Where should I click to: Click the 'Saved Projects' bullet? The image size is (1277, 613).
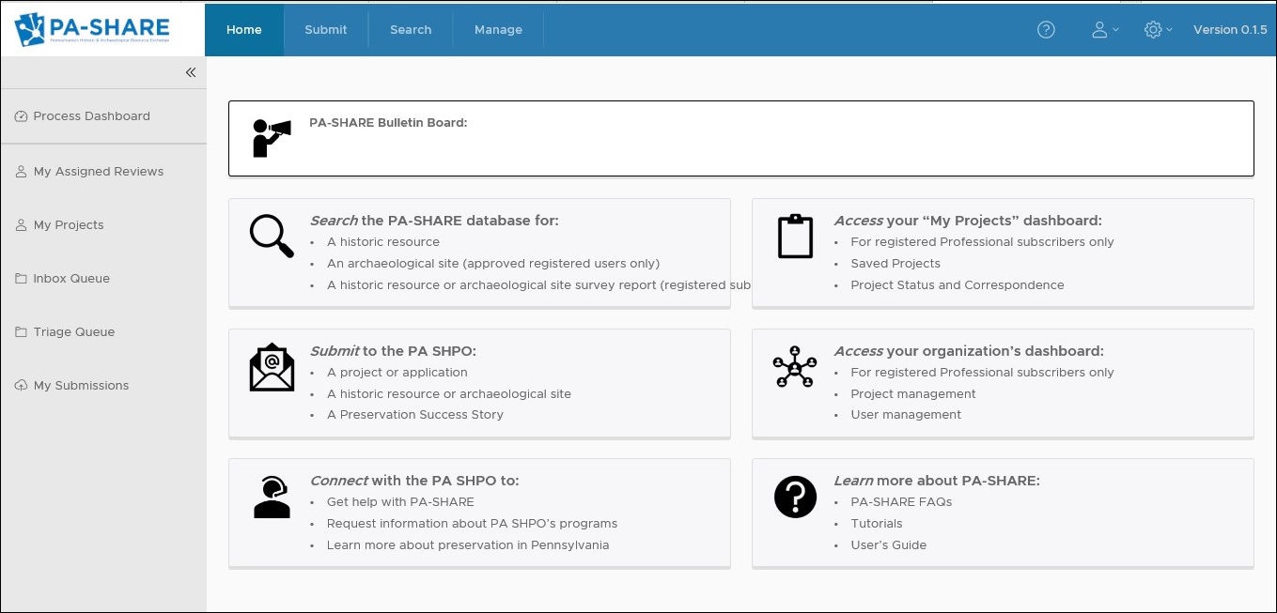pyautogui.click(x=895, y=264)
